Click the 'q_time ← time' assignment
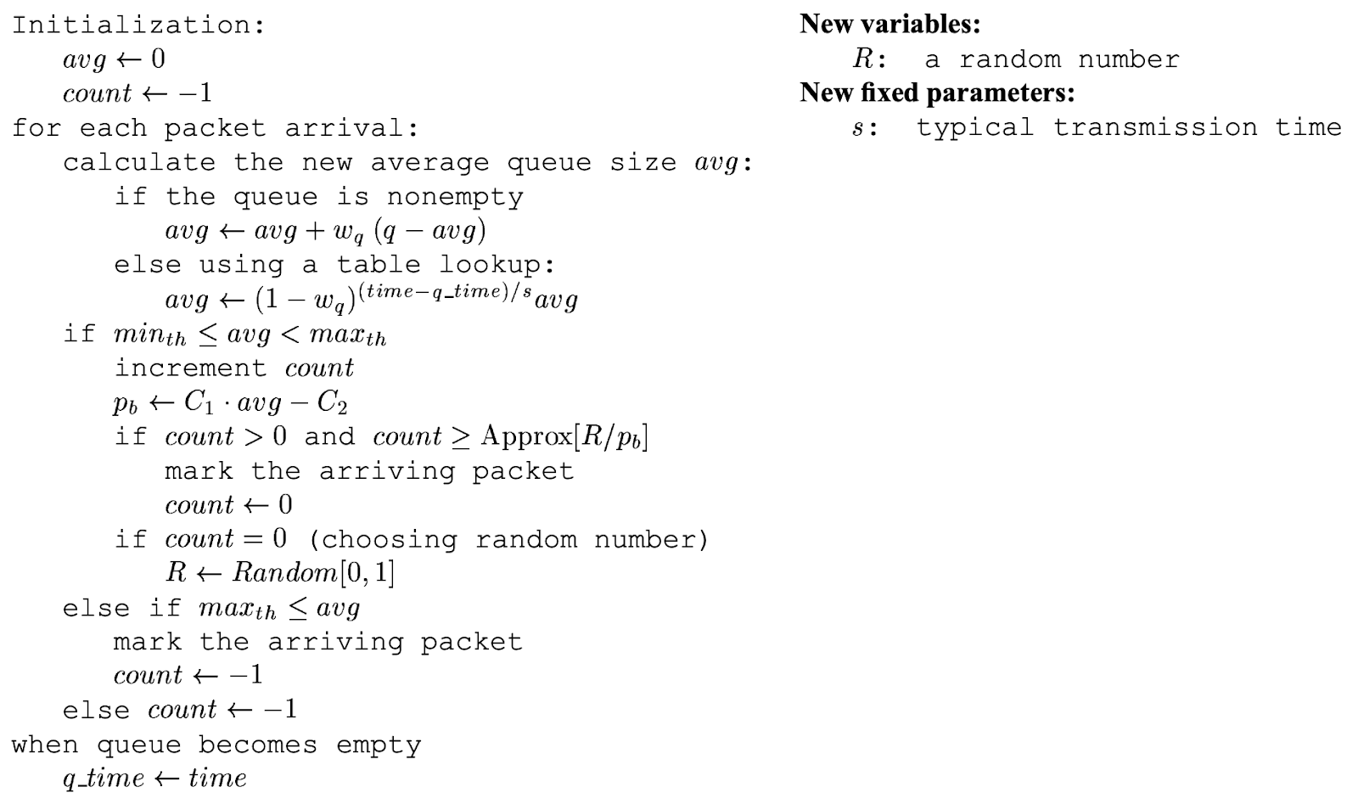The height and width of the screenshot is (804, 1358). tap(154, 779)
